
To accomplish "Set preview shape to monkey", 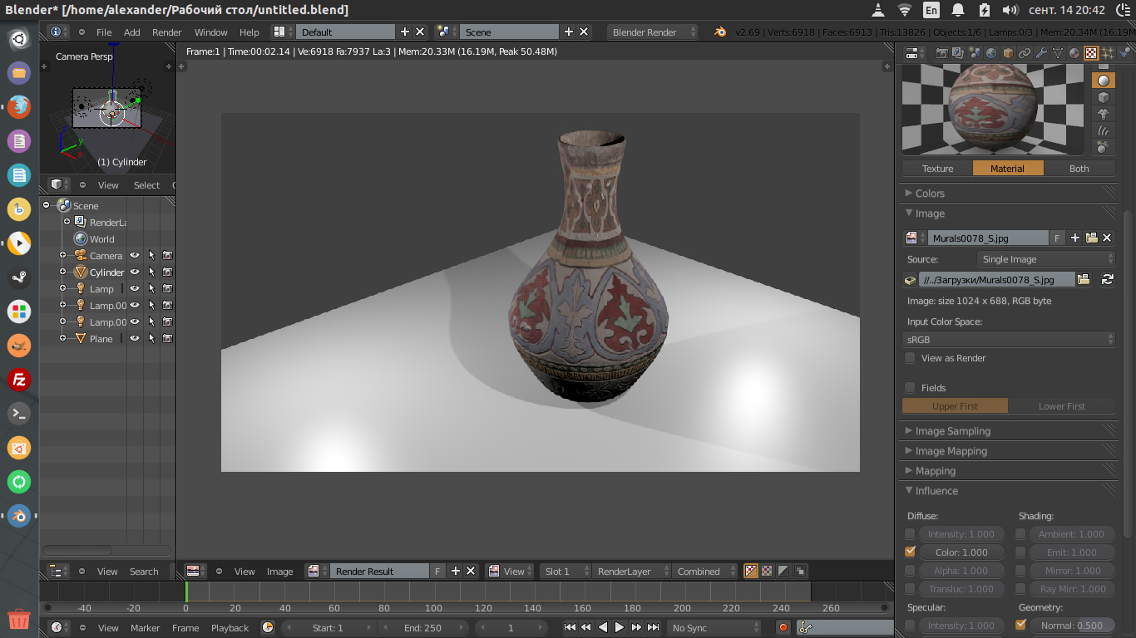I will (1104, 114).
